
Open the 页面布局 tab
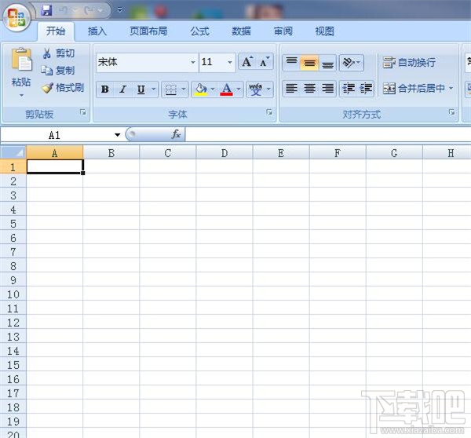pos(148,31)
